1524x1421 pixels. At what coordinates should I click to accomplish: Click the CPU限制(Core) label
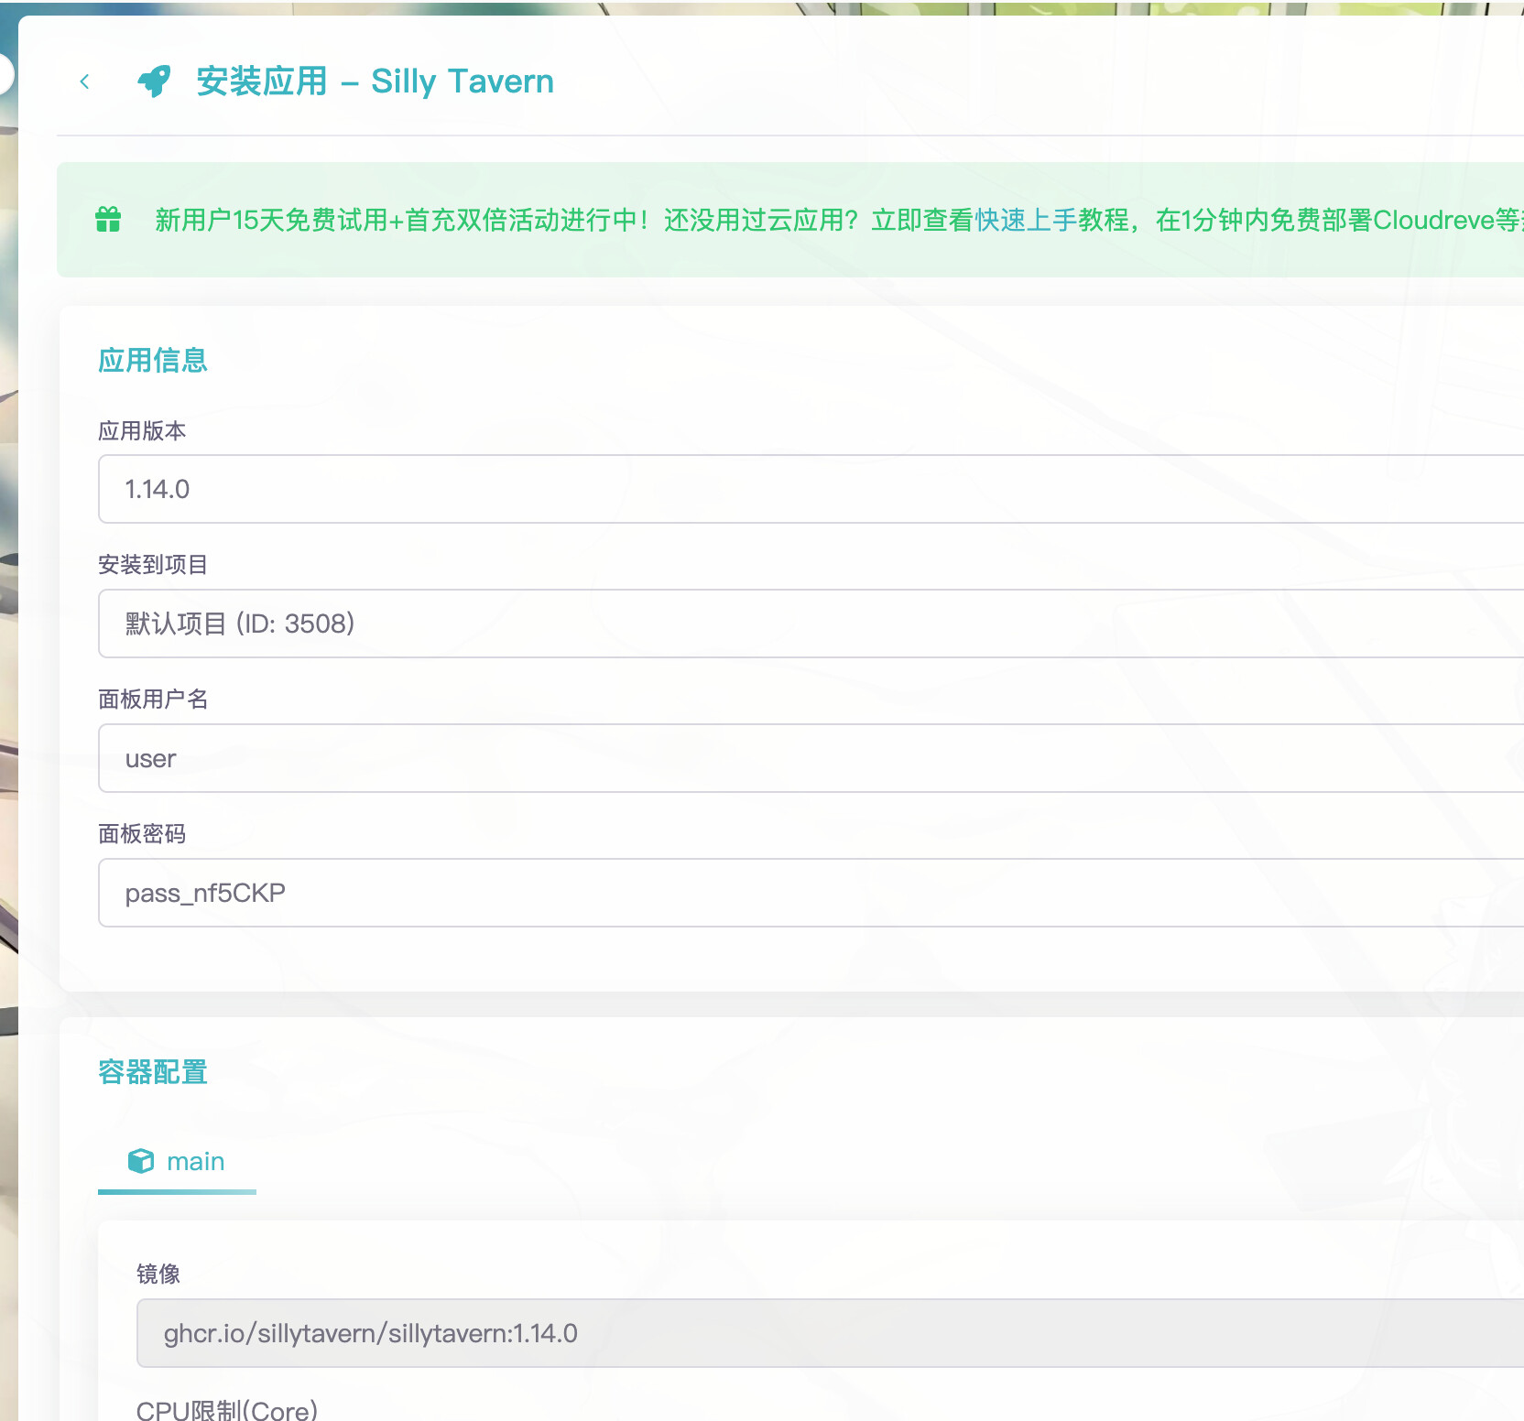tap(227, 1409)
